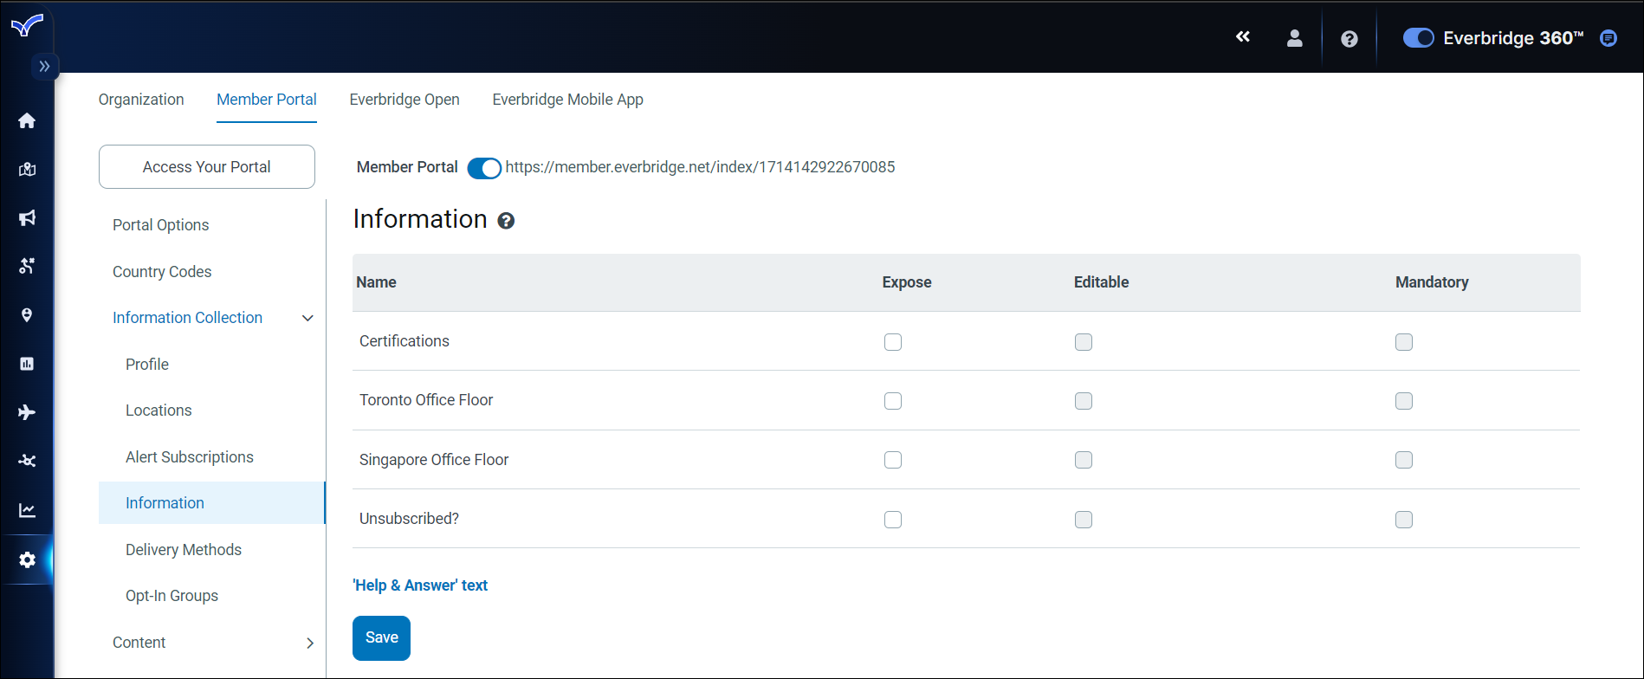
Task: Open Portal Options menu item
Action: [x=161, y=225]
